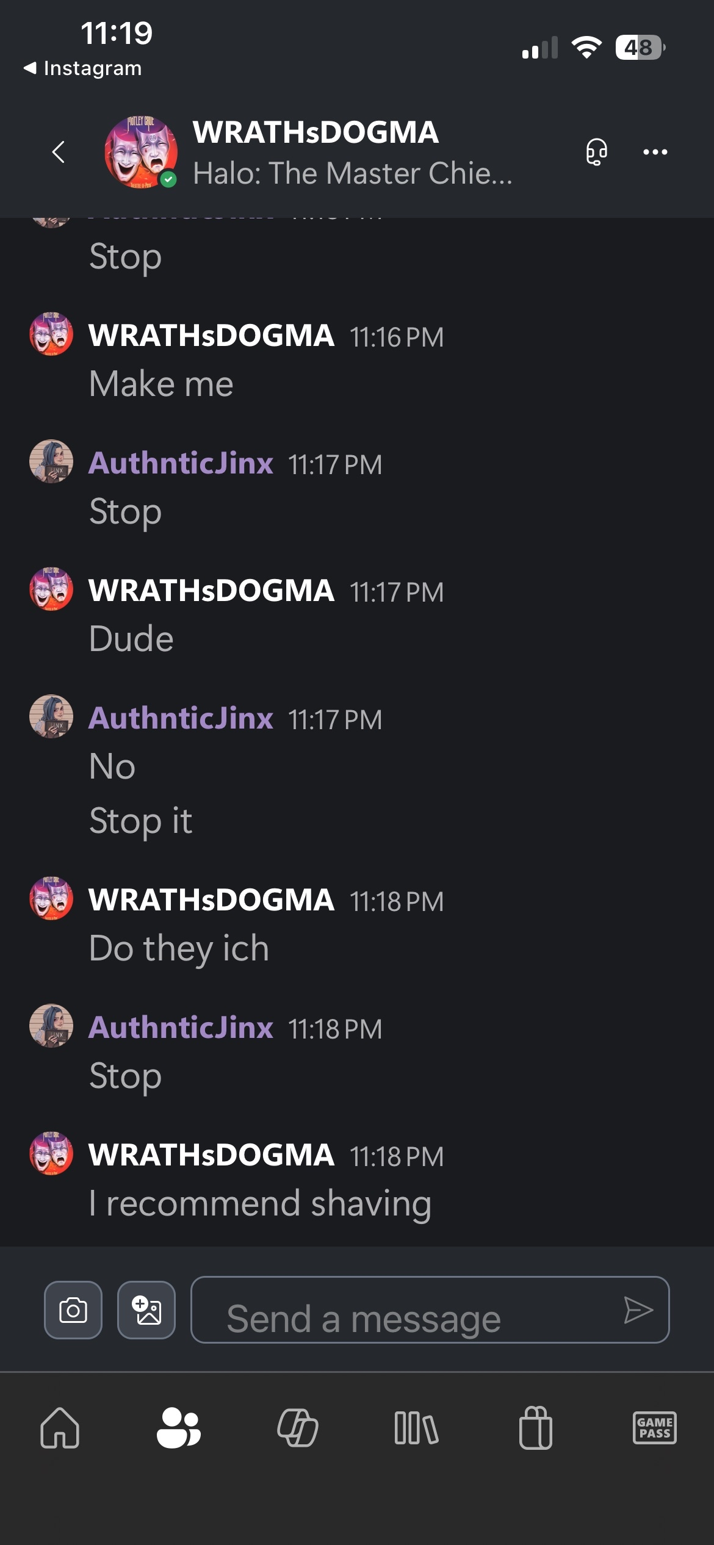This screenshot has height=1545, width=714.
Task: Open the three-dot more options menu
Action: (655, 152)
